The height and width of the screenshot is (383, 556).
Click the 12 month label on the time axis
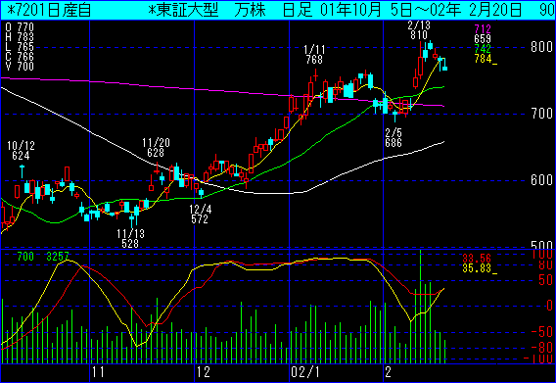[204, 372]
